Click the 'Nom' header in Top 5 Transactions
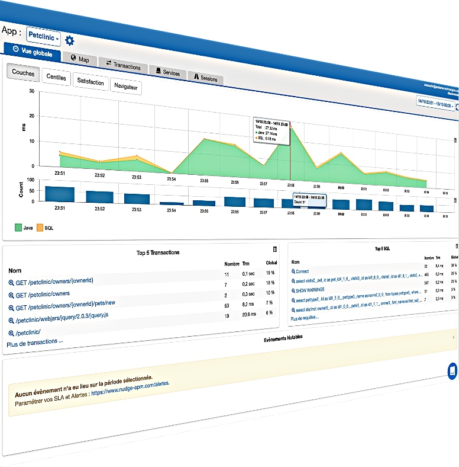The height and width of the screenshot is (467, 459). pyautogui.click(x=15, y=270)
